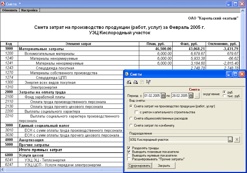The image size is (247, 173).
Task: Click the leftmost toolbar icon in Сметы dialog
Action: click(129, 82)
